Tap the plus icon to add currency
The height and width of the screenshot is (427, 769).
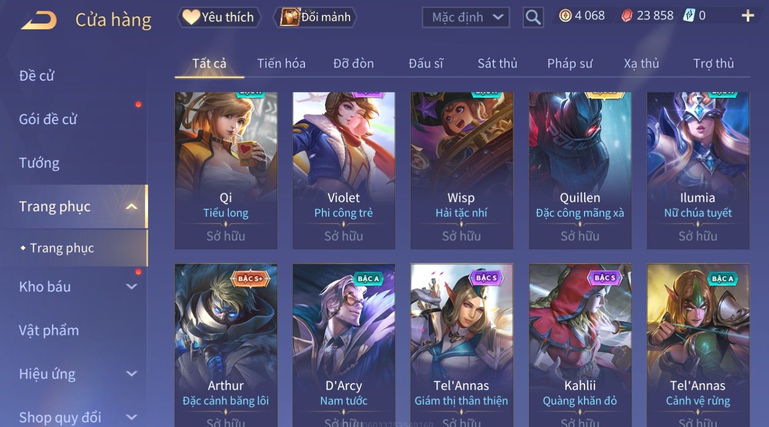[x=748, y=16]
